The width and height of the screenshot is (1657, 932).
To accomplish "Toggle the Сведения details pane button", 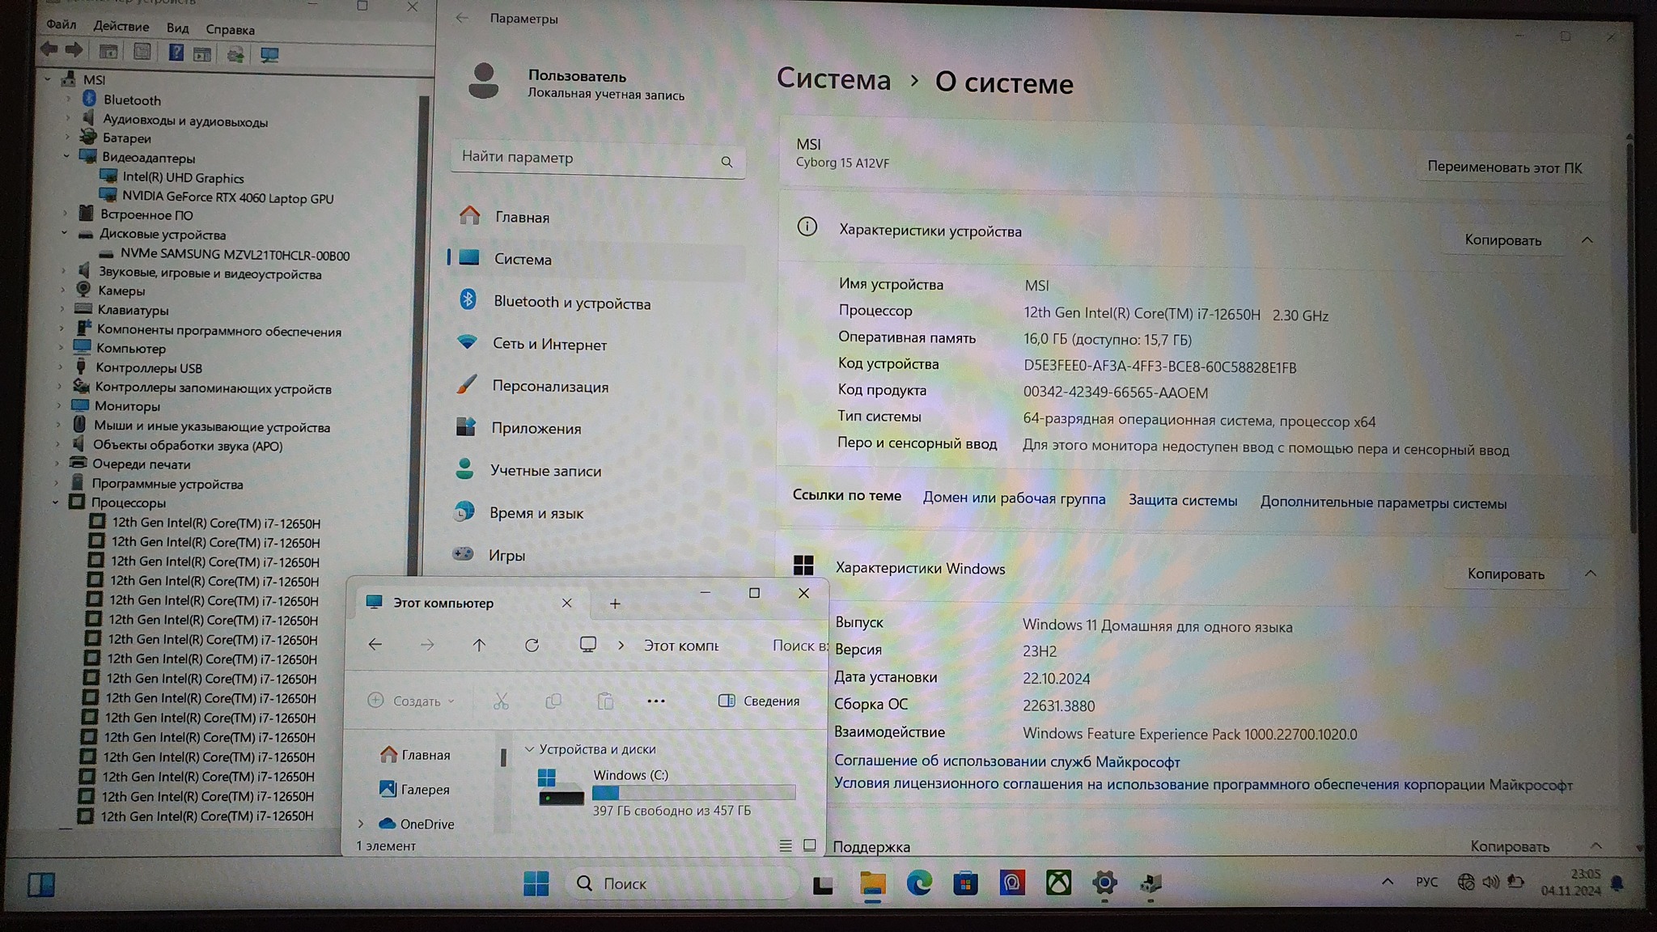I will [759, 701].
